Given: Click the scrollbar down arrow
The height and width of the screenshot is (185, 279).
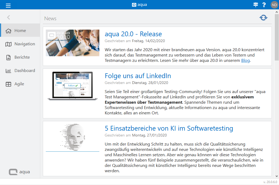Looking at the screenshot, I should pos(277,176).
